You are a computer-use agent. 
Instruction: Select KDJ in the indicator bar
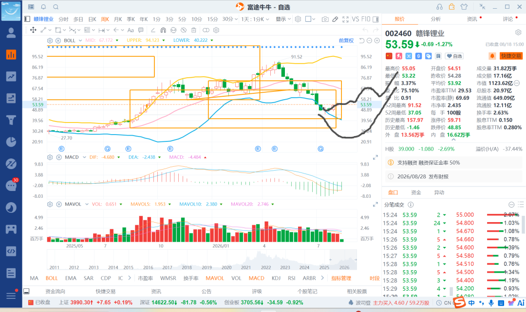click(276, 278)
